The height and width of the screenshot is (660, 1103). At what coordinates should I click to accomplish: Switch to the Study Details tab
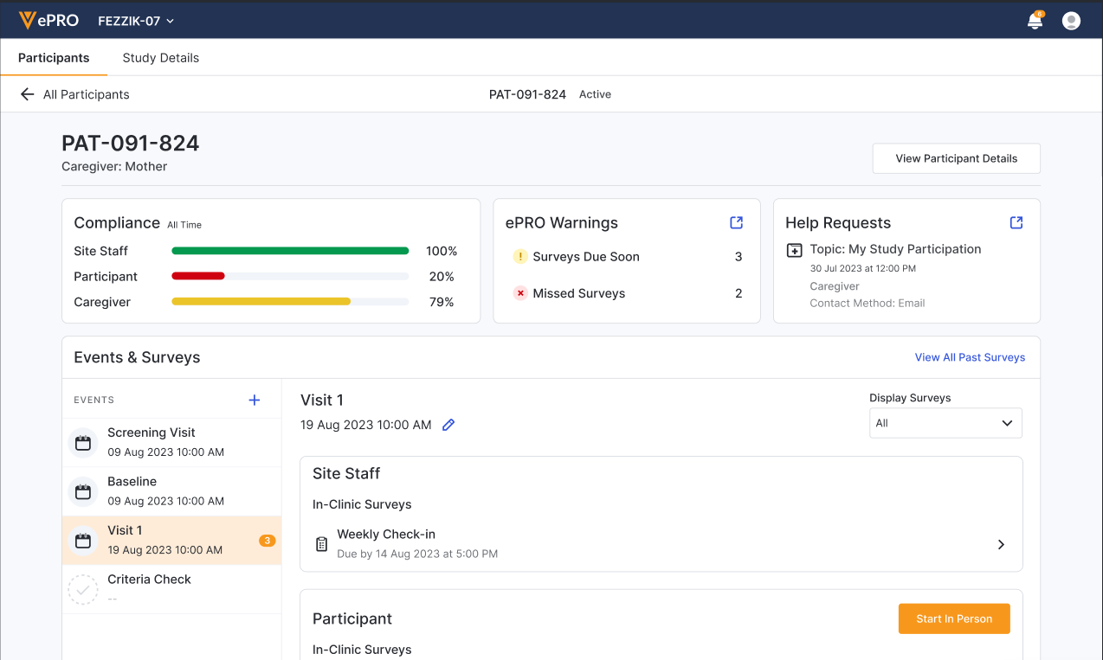[160, 58]
